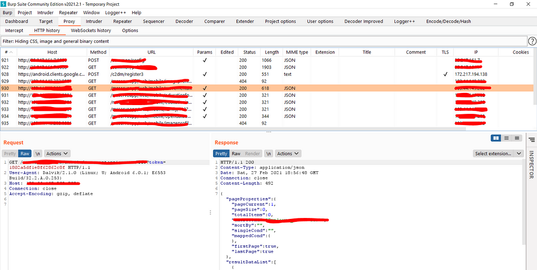Sort by the Method column header
The height and width of the screenshot is (270, 537).
click(x=98, y=52)
